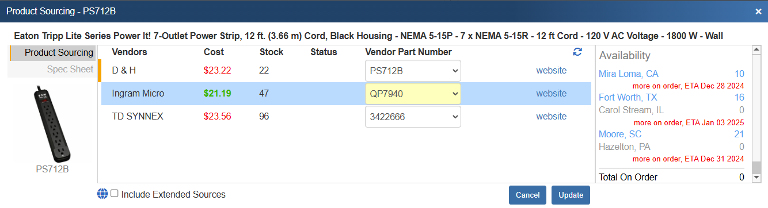
Task: Enable Include Extended Sources checkbox
Action: pyautogui.click(x=115, y=194)
